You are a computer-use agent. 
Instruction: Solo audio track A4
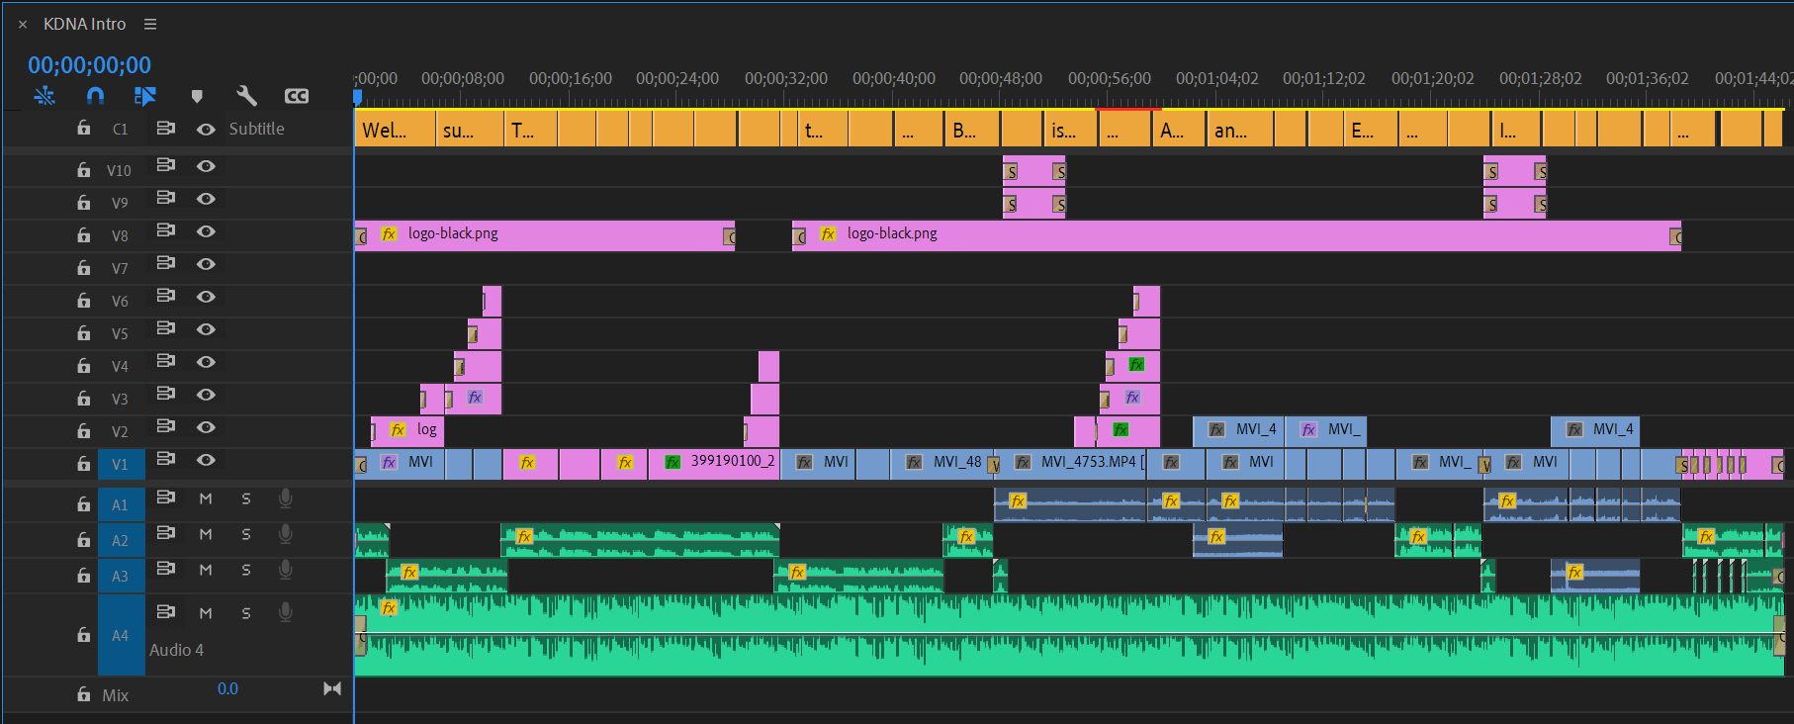pyautogui.click(x=246, y=613)
